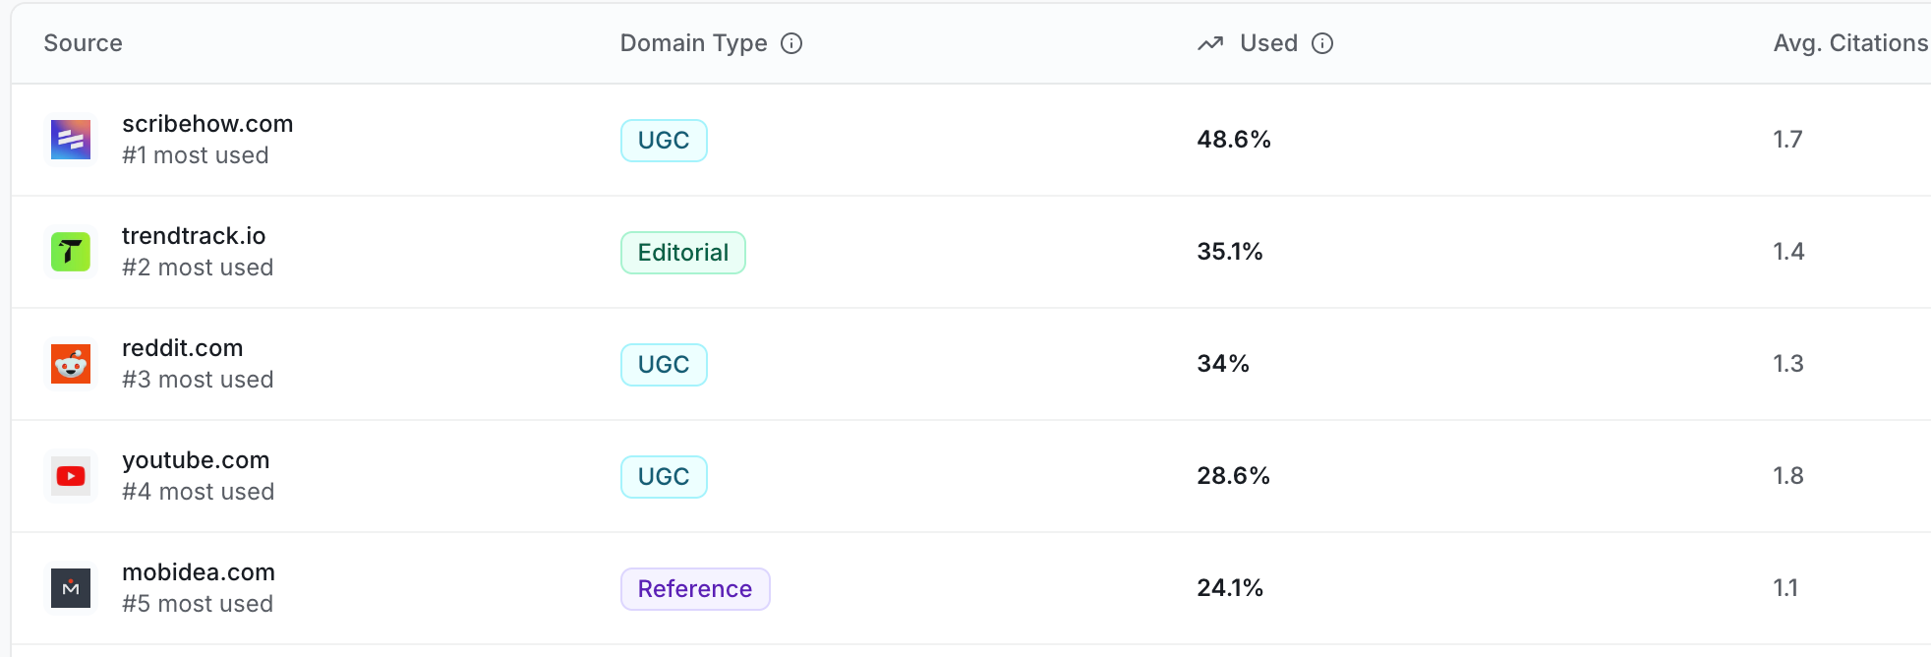Sort by the Used column header
This screenshot has height=657, width=1931.
point(1268,43)
